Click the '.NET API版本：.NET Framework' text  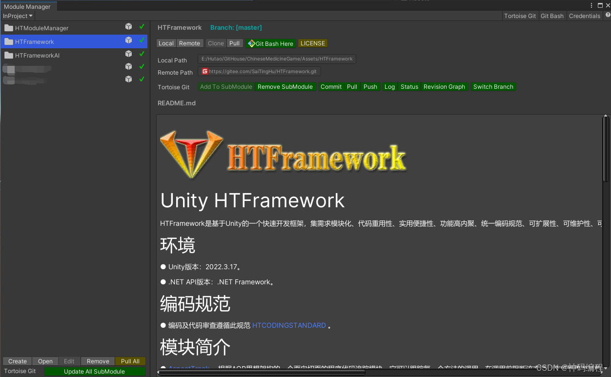coord(221,282)
